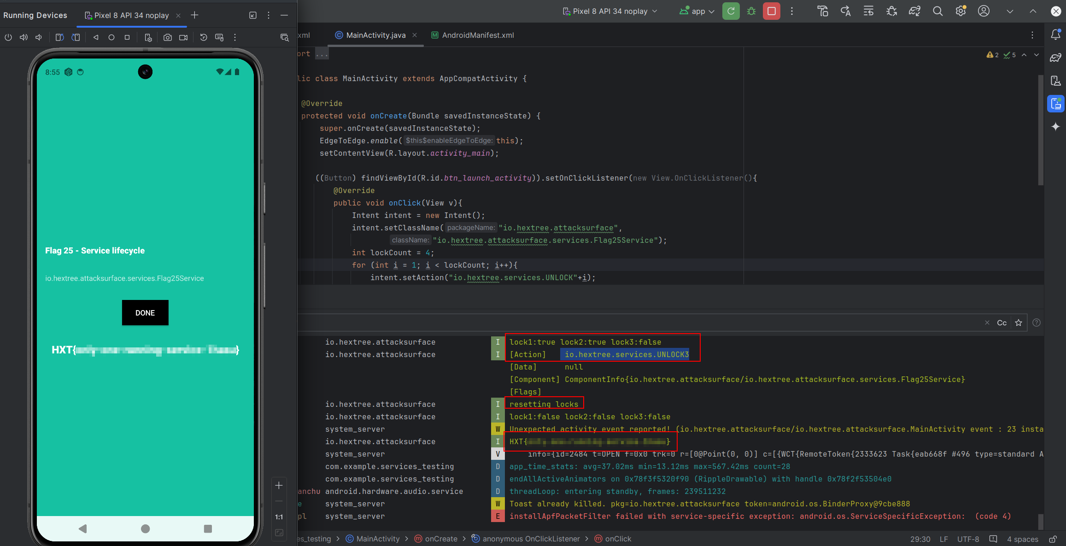
Task: Toggle the Layout Inspector icon in Running Devices
Action: (285, 37)
